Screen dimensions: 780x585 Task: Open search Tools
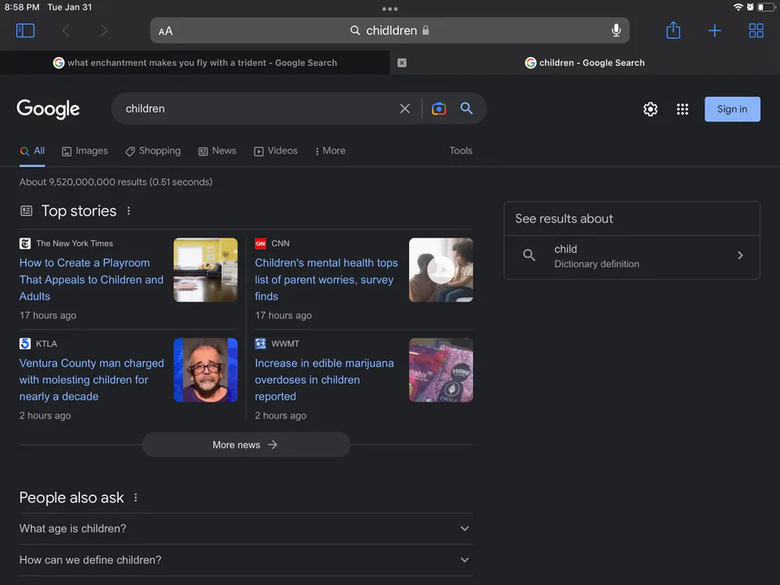click(x=461, y=151)
